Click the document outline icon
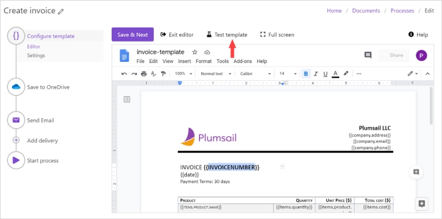Screen dimensions: 442x219 click(127, 99)
